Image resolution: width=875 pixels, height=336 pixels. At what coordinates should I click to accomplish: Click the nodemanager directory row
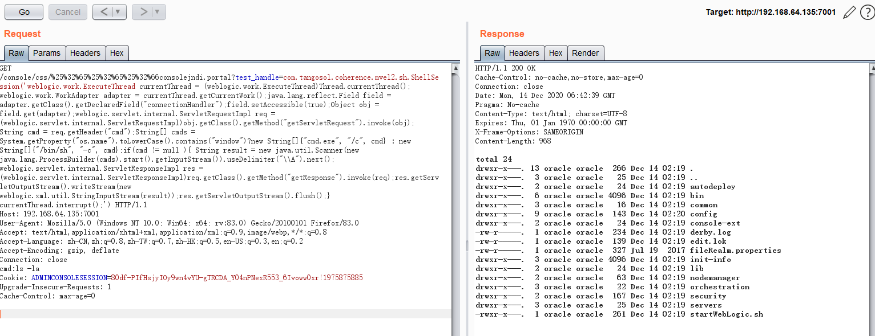(x=608, y=277)
